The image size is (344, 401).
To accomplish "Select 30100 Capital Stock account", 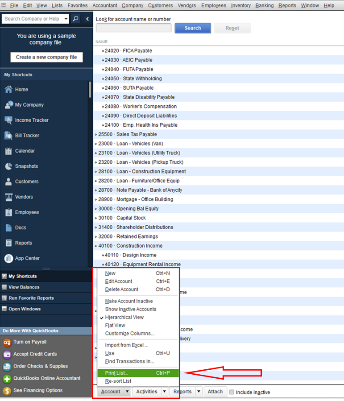I will (x=219, y=218).
